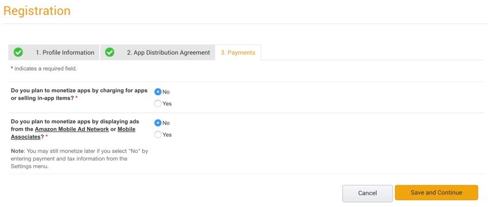488x207 pixels.
Task: Switch to the 2. App Distribution Agreement tab
Action: (157, 52)
